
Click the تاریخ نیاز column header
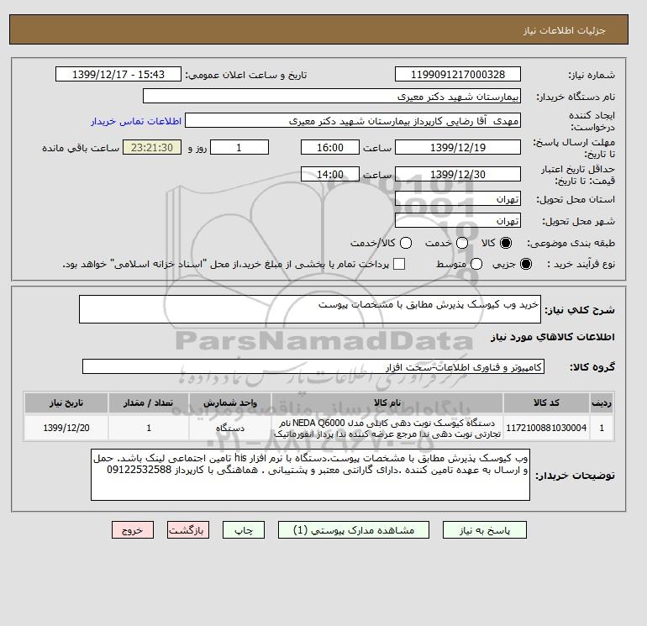[66, 402]
